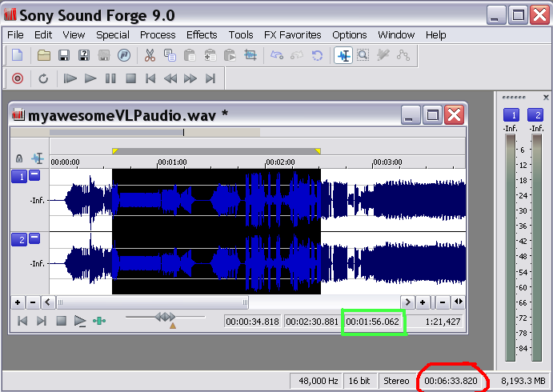553x392 pixels.
Task: Stop playback in main transport bar
Action: click(130, 78)
